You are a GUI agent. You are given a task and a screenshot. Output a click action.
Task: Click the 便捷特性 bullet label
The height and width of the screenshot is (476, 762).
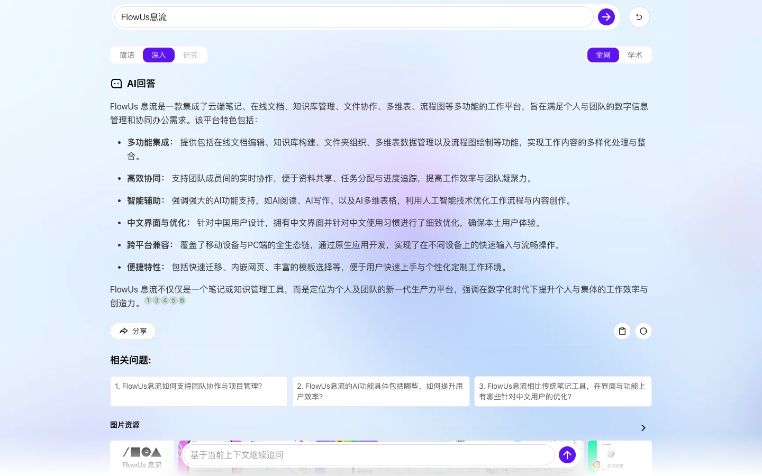(146, 267)
